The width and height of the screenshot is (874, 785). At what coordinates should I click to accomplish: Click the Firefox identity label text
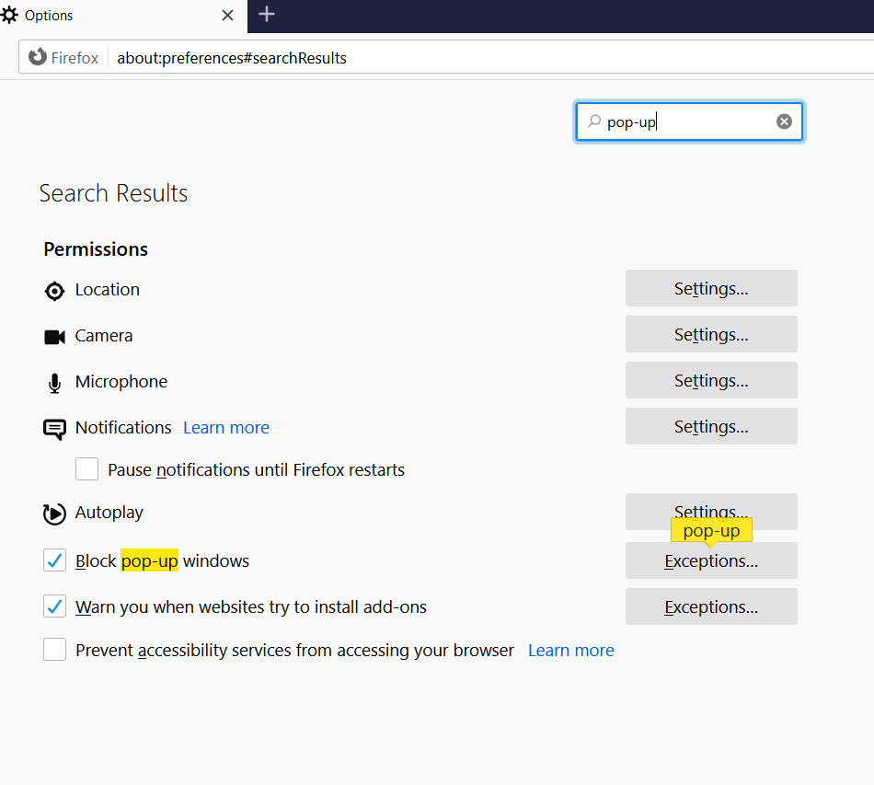[x=75, y=58]
